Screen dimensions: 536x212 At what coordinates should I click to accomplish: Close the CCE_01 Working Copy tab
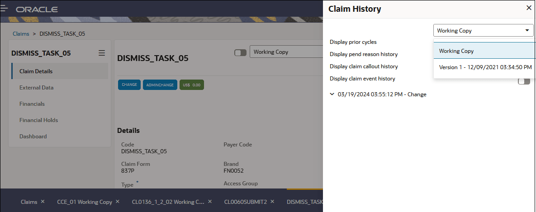pyautogui.click(x=118, y=202)
